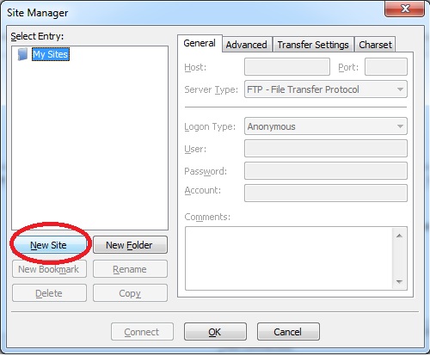Open the Transfer Settings tab
The width and height of the screenshot is (430, 356).
pyautogui.click(x=313, y=45)
